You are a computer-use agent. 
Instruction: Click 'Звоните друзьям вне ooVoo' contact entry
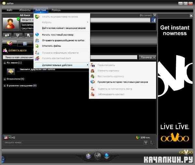pos(37,69)
